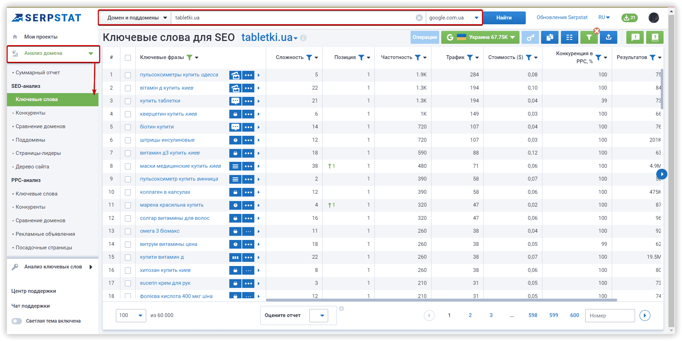This screenshot has height=341, width=682.
Task: Open the help book question icon
Action: click(x=655, y=38)
